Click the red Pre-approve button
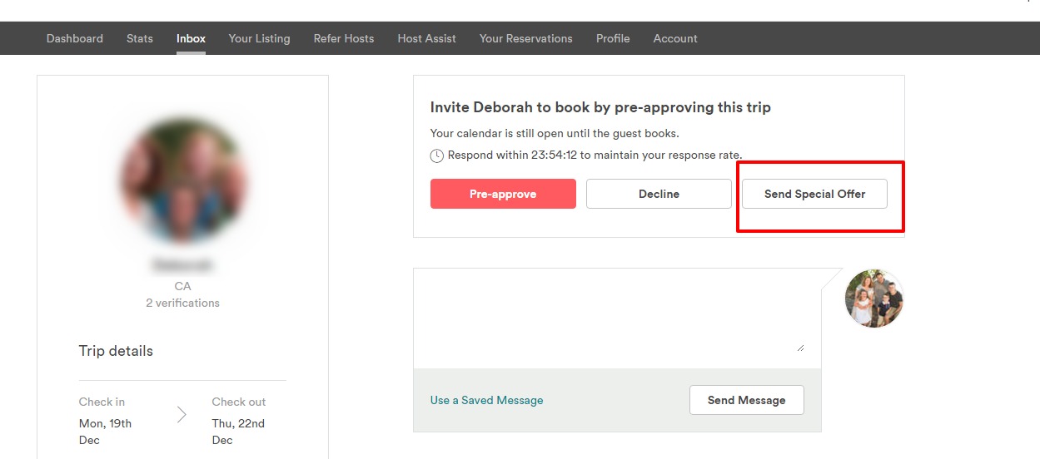Image resolution: width=1040 pixels, height=459 pixels. 503,194
